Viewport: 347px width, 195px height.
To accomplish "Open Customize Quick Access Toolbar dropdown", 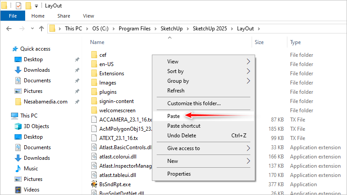I will click(x=36, y=6).
